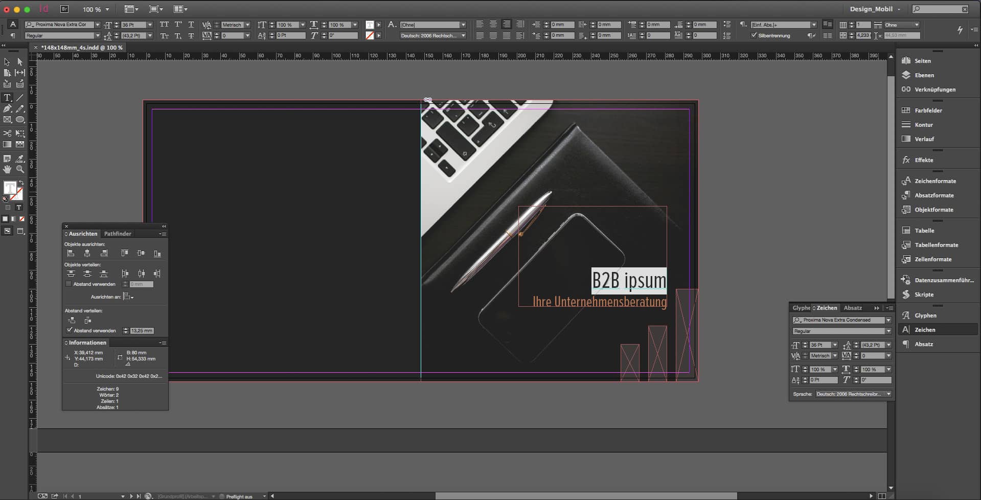Click align left edges icon in Ausrichten
This screenshot has height=500, width=981.
tap(71, 254)
